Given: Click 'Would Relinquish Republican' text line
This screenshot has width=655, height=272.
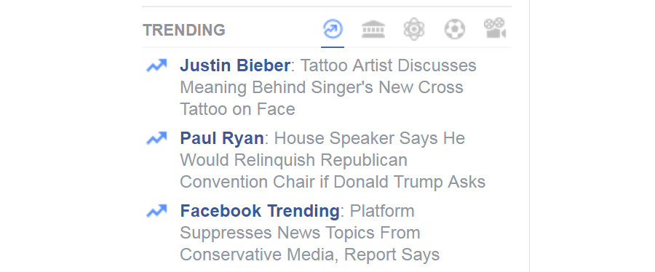Looking at the screenshot, I should pos(294,160).
